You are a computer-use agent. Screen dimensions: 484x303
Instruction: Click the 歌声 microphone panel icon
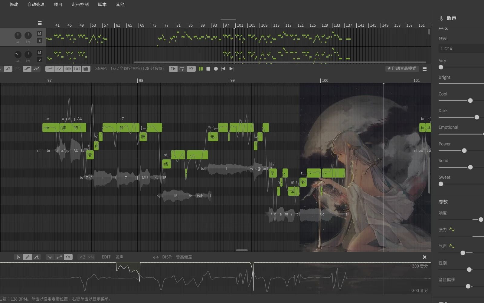[x=441, y=18]
